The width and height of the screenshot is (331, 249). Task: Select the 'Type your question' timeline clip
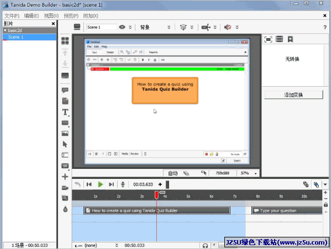tap(287, 210)
